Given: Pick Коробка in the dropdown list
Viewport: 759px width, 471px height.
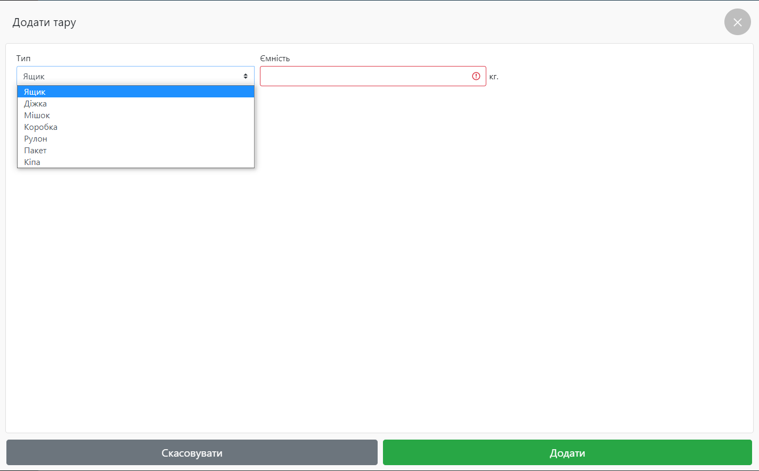Looking at the screenshot, I should (135, 127).
